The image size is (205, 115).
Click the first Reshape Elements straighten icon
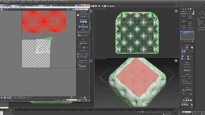pyautogui.click(x=81, y=22)
